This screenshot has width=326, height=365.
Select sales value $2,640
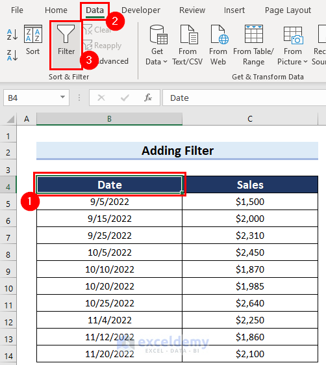[250, 303]
